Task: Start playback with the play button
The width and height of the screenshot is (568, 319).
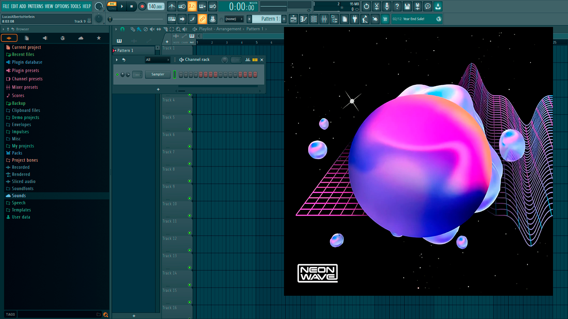Action: coord(122,6)
